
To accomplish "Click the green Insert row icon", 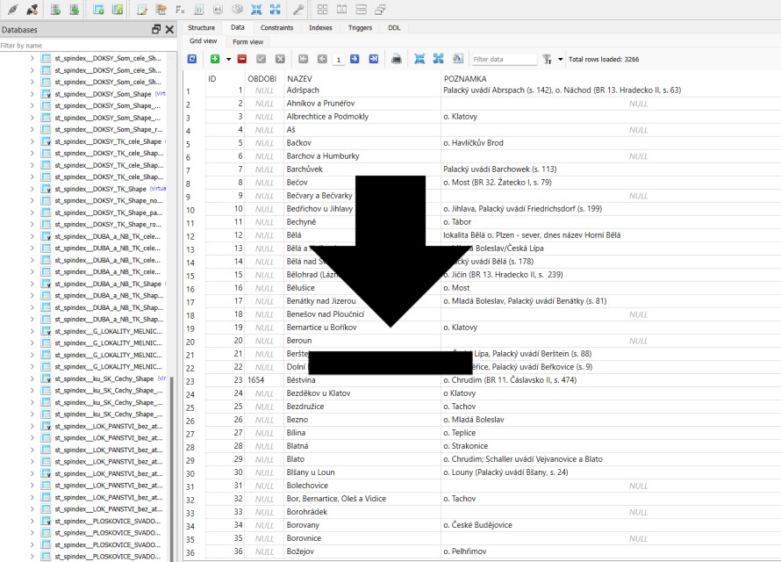I will [x=214, y=59].
